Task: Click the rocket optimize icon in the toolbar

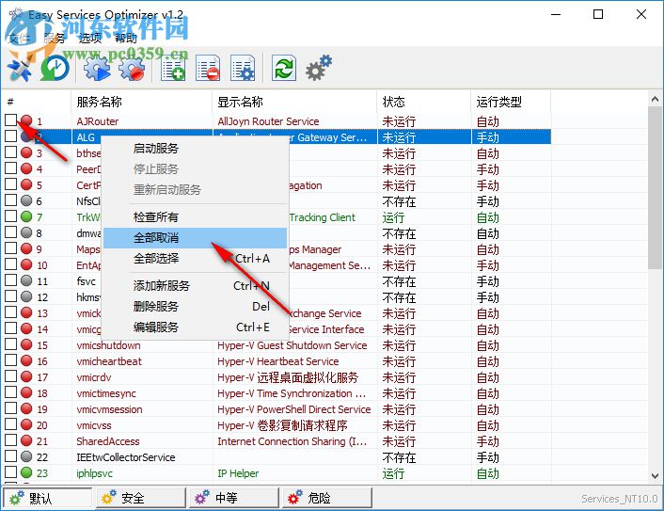Action: (20, 68)
